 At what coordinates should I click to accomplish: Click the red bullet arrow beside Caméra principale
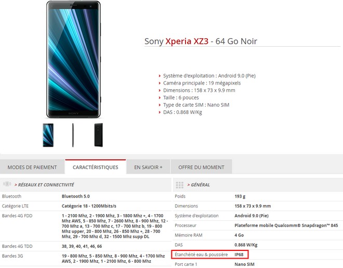(160, 83)
